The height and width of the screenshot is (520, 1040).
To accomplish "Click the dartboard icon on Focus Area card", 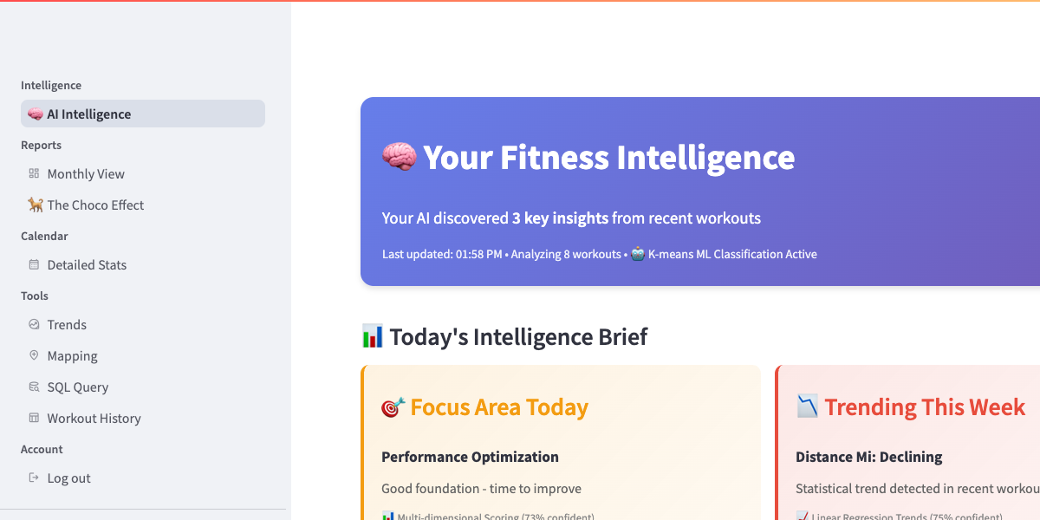I will pos(393,407).
